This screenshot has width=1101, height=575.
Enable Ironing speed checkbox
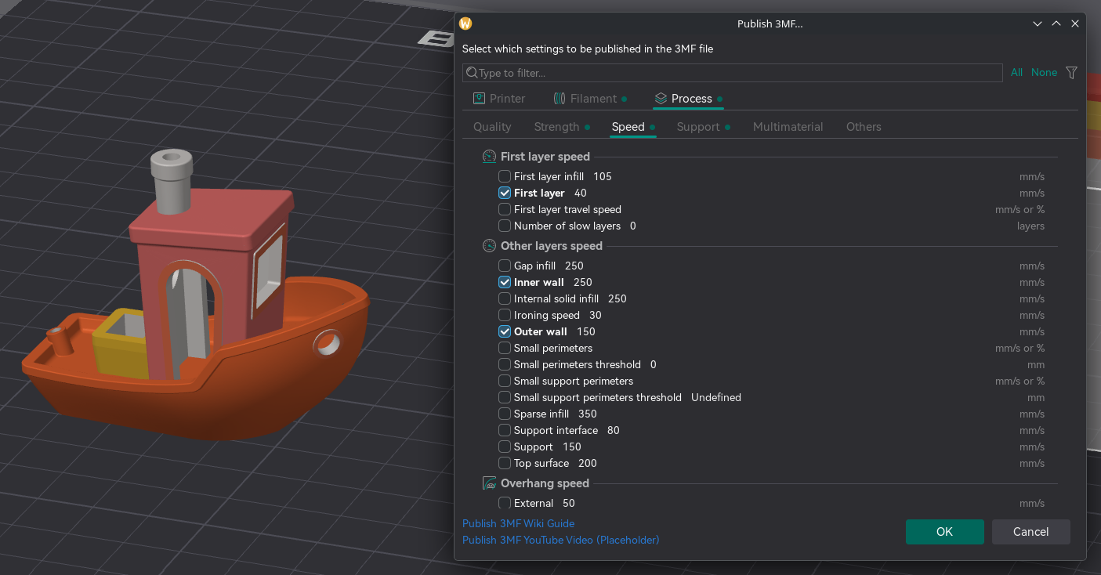pos(505,315)
